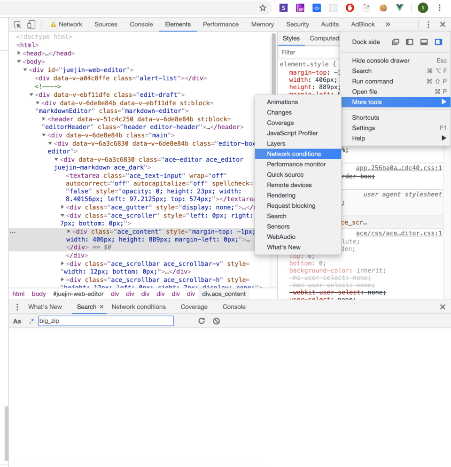Viewport: 451px width, 467px height.
Task: Choose Network conditions from More tools submenu
Action: [x=294, y=154]
